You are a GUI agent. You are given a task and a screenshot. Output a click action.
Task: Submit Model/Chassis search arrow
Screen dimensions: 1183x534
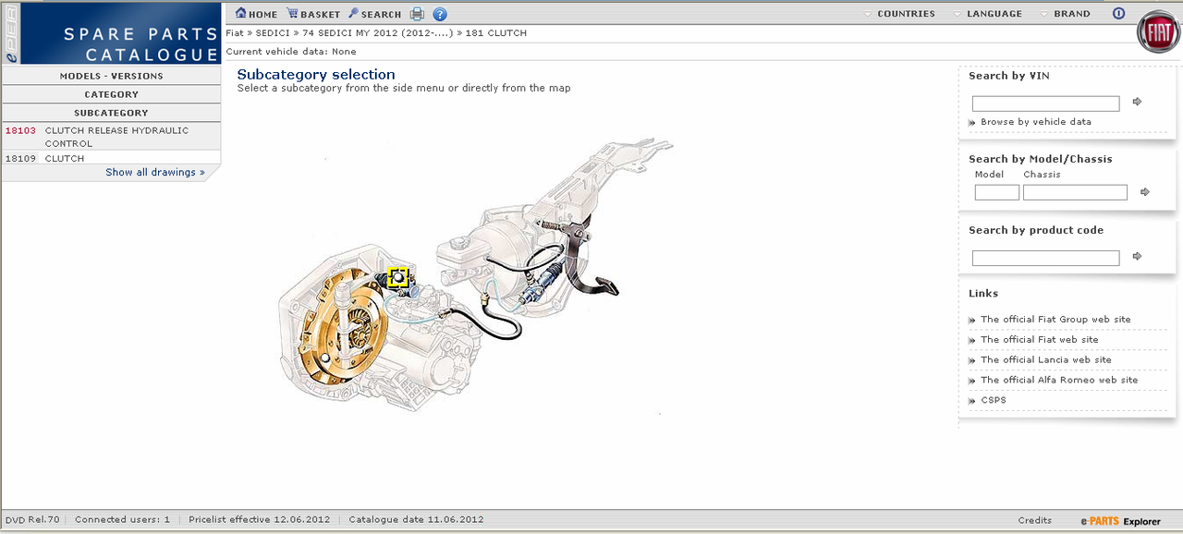click(1145, 192)
